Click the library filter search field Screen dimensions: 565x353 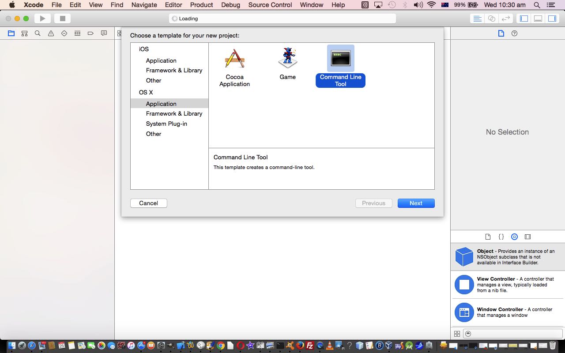click(513, 334)
